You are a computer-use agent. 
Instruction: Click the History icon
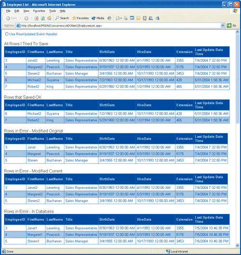click(109, 18)
